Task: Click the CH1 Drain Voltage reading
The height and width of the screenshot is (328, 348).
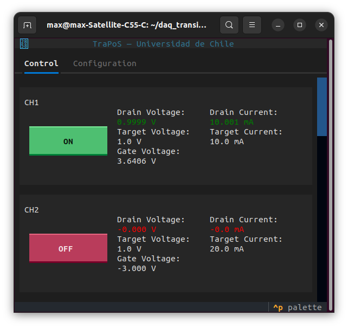Action: point(137,122)
